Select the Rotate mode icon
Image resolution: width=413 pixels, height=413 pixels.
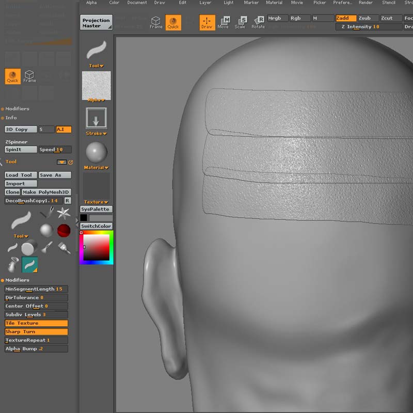(258, 22)
